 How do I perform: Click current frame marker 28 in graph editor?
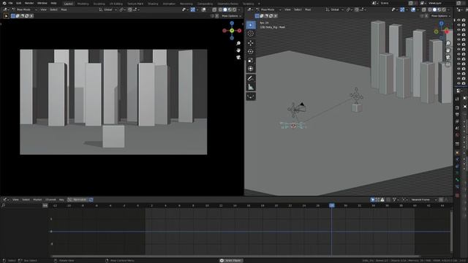pos(332,205)
